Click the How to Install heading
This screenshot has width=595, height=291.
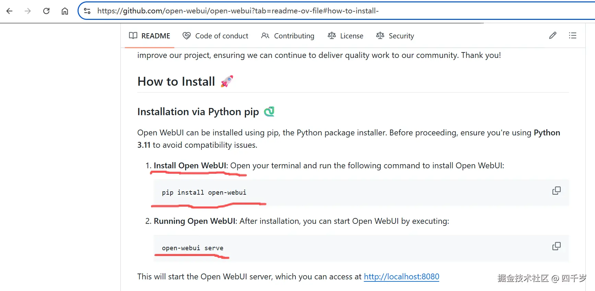176,82
